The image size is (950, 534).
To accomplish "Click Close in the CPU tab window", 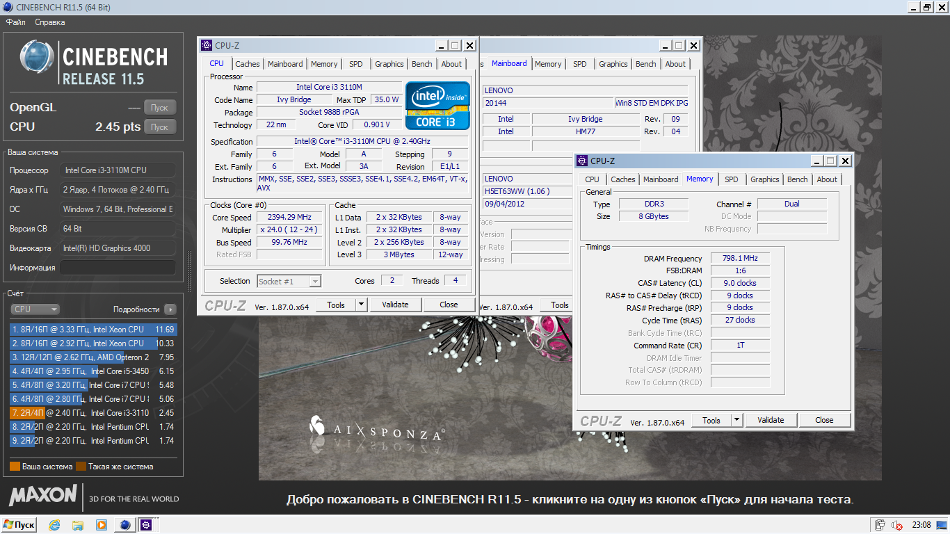I will 449,305.
